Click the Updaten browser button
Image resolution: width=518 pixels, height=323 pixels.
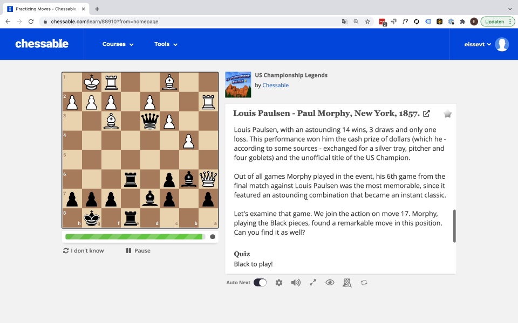click(x=497, y=22)
